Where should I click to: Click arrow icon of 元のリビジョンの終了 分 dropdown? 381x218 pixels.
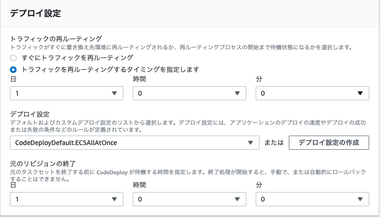coord(360,200)
